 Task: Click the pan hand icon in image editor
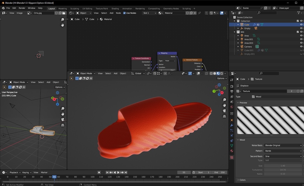63,25
